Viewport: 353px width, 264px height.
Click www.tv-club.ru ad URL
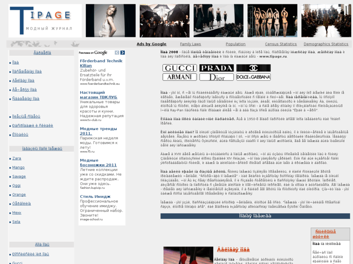[x=90, y=120]
